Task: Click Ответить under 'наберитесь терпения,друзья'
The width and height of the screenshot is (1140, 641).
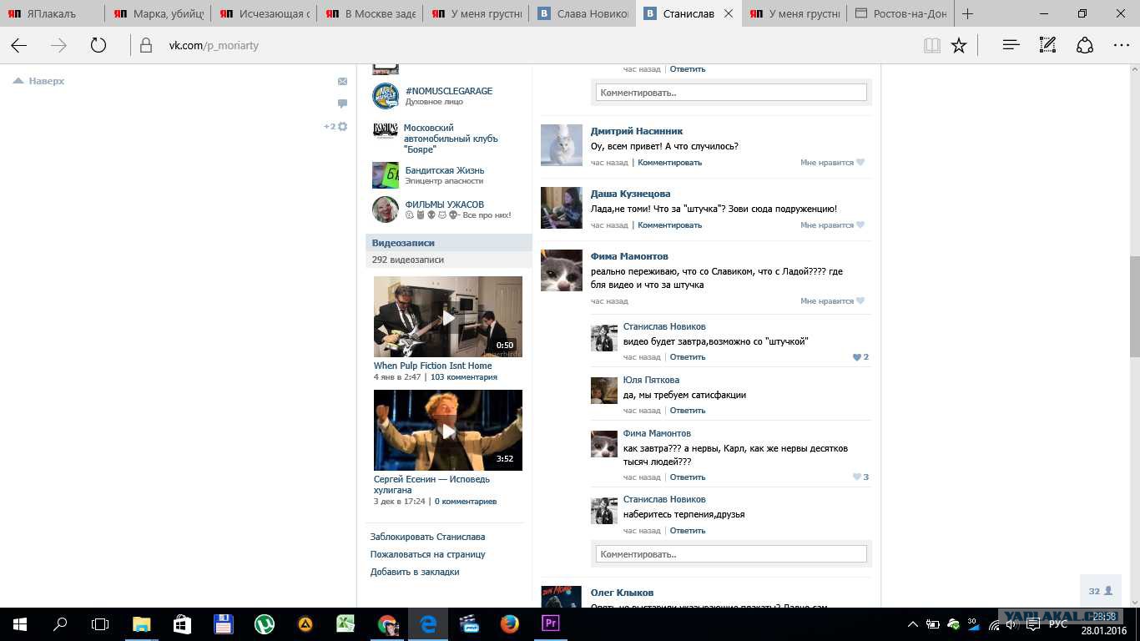Action: [688, 531]
